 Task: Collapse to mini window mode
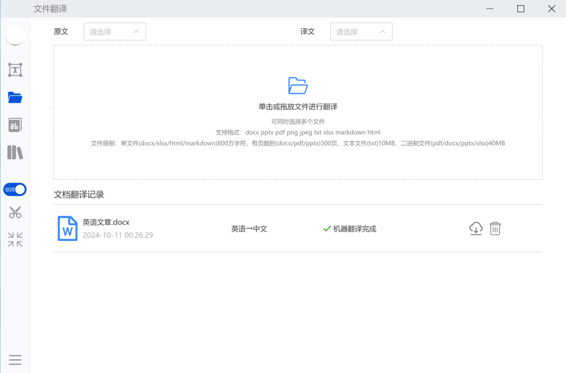click(15, 239)
